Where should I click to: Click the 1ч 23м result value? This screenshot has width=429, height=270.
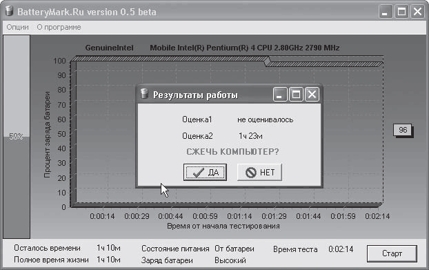coord(250,136)
